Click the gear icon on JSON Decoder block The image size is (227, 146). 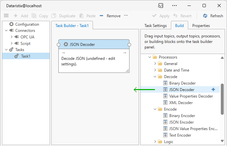[x=66, y=45]
